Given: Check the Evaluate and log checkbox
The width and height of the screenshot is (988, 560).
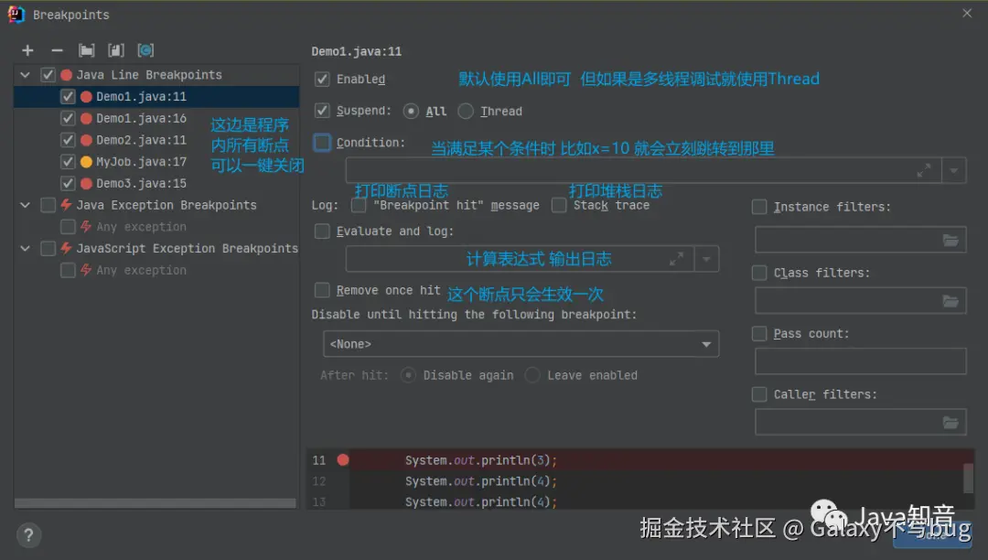Looking at the screenshot, I should [322, 232].
